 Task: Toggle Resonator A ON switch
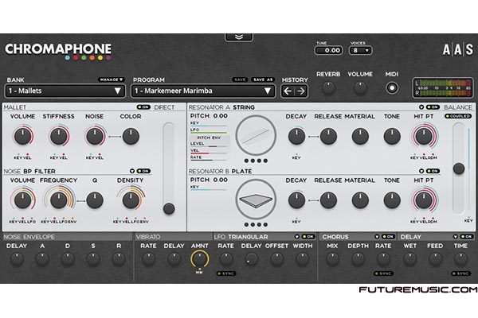[433, 107]
